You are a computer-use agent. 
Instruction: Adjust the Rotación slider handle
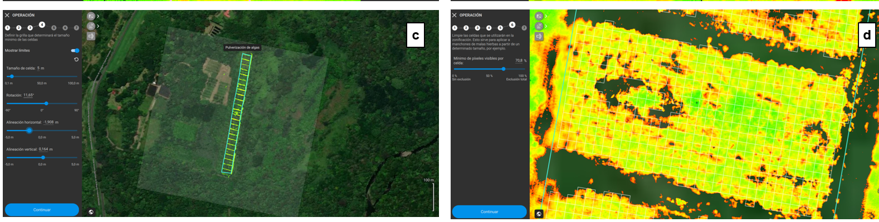point(46,103)
